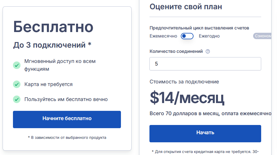Click the Всего 70 долларов total line

(x=210, y=113)
